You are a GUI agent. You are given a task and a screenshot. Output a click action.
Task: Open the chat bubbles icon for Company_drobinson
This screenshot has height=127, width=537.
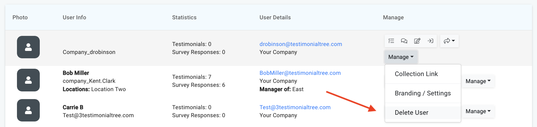click(404, 41)
